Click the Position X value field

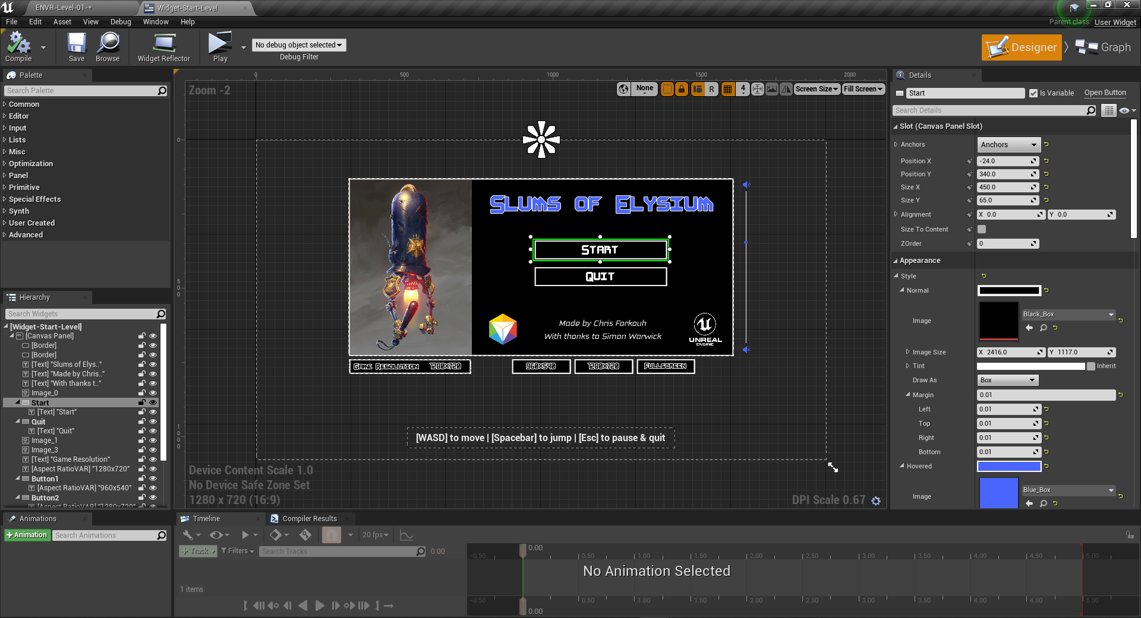[x=1008, y=161]
